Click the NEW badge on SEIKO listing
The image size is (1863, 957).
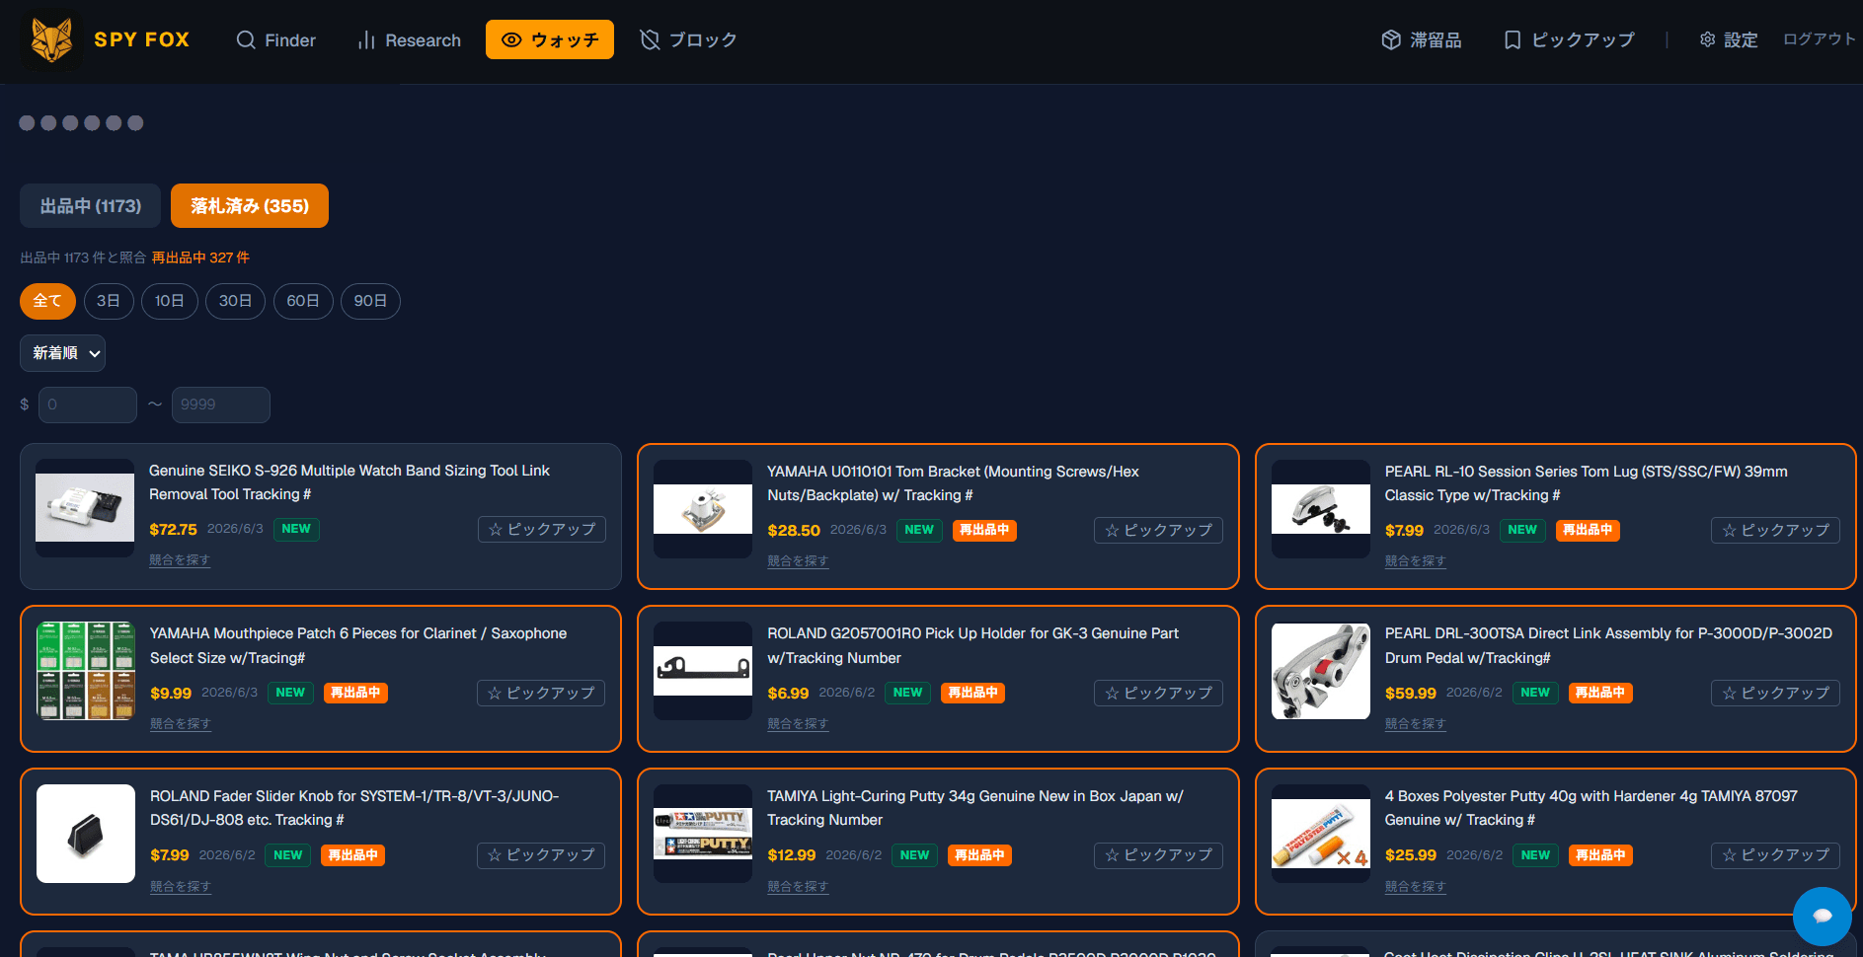point(296,530)
